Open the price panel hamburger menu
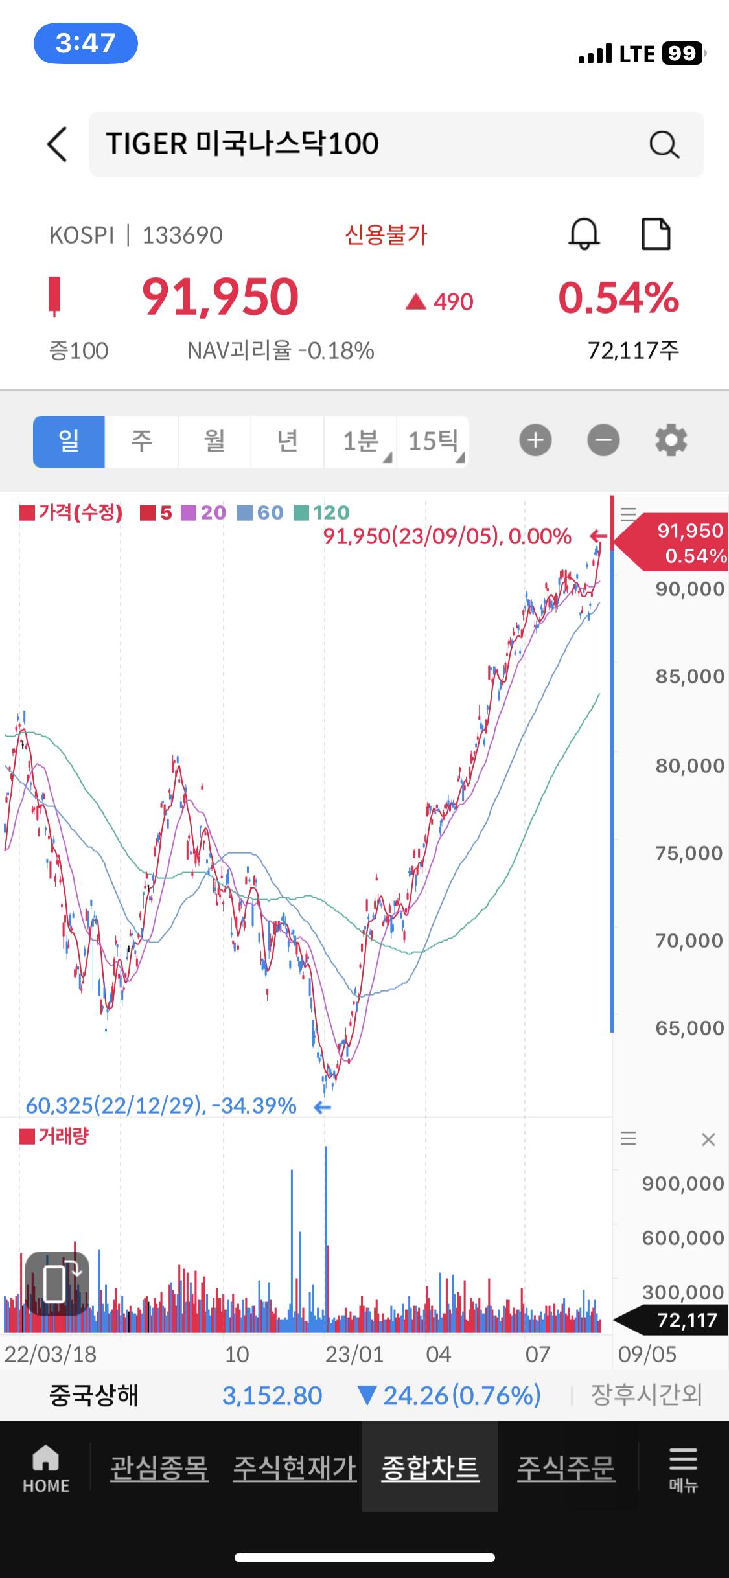Screen dimensions: 729x1578 [628, 514]
